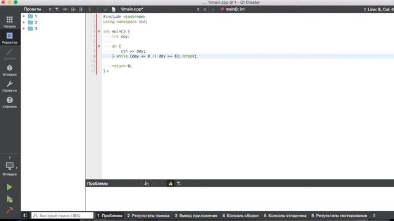Screen dimensions: 394x221
Task: Click the '#include <iostream>' line
Action: (124, 17)
